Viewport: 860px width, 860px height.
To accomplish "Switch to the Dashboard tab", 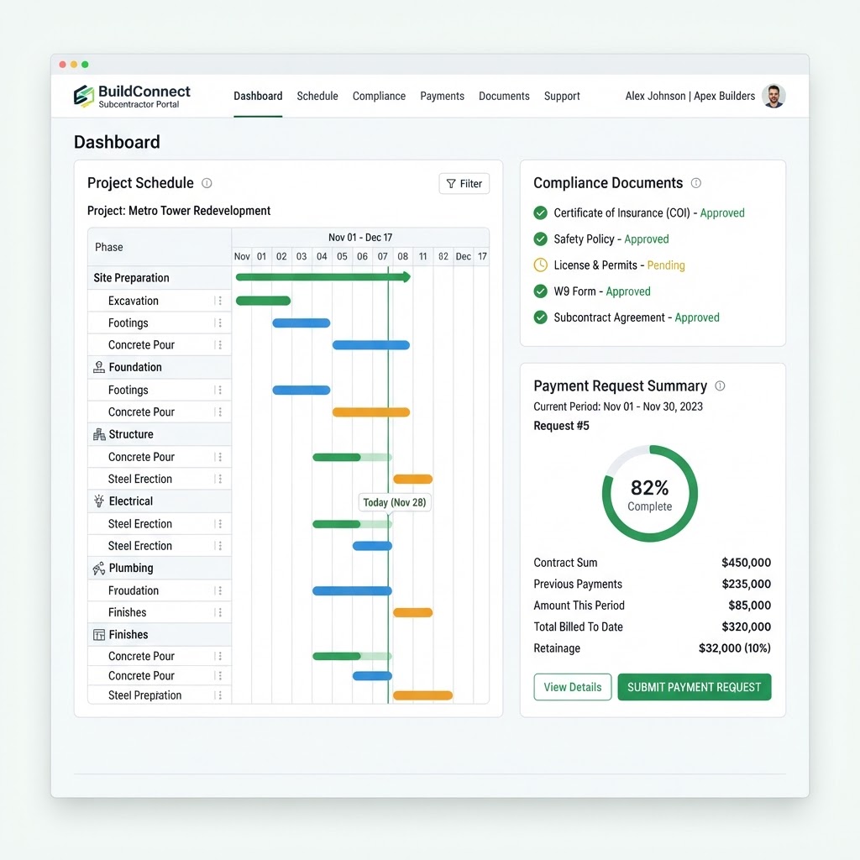I will pyautogui.click(x=258, y=96).
